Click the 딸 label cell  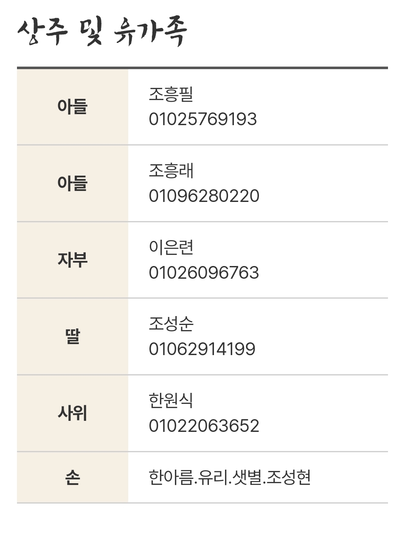coord(73,337)
